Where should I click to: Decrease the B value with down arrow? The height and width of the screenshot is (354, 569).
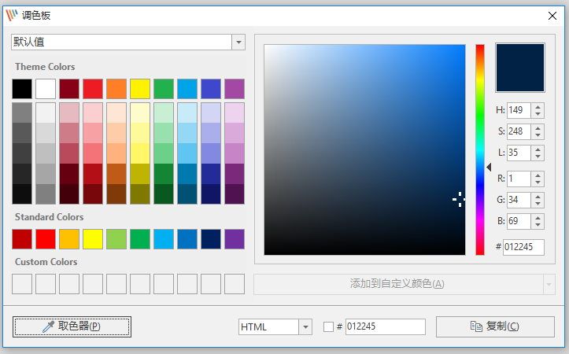coord(538,225)
